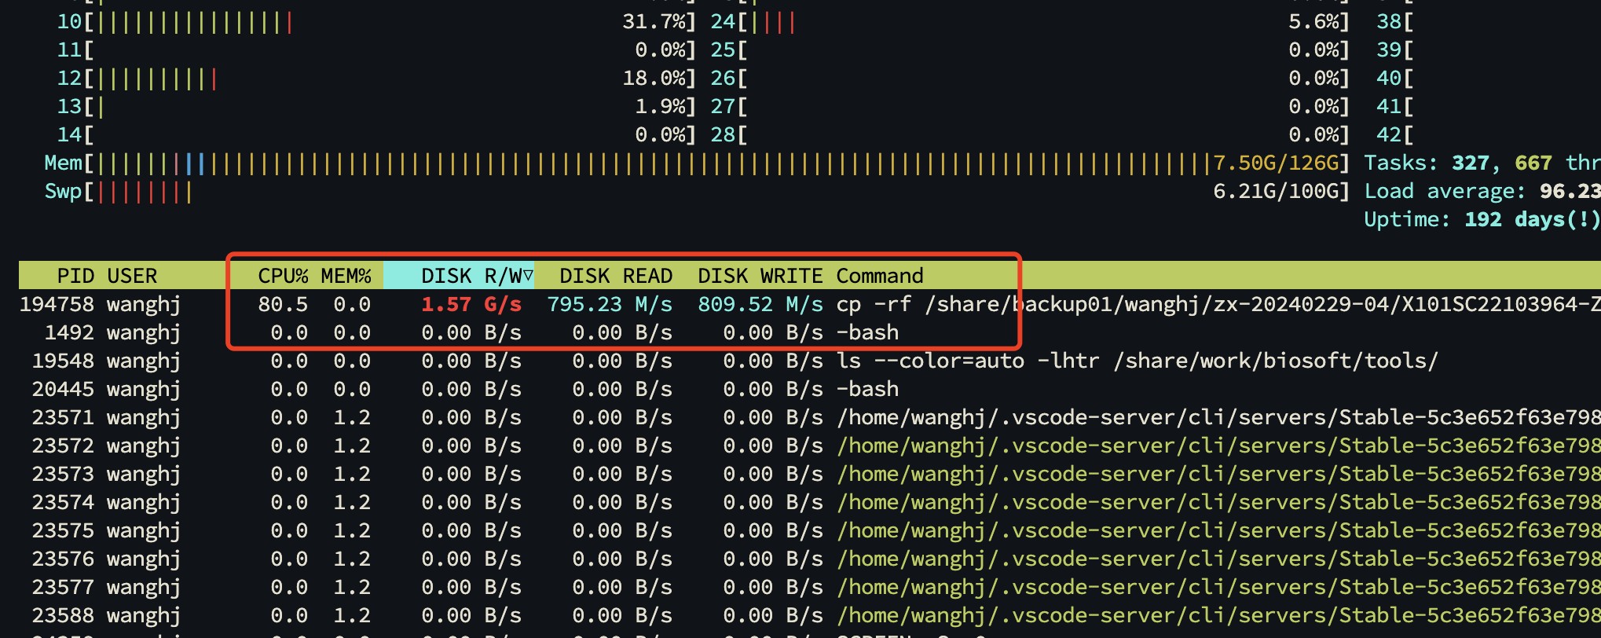
Task: Sort processes by the DISK READ header
Action: click(x=616, y=276)
